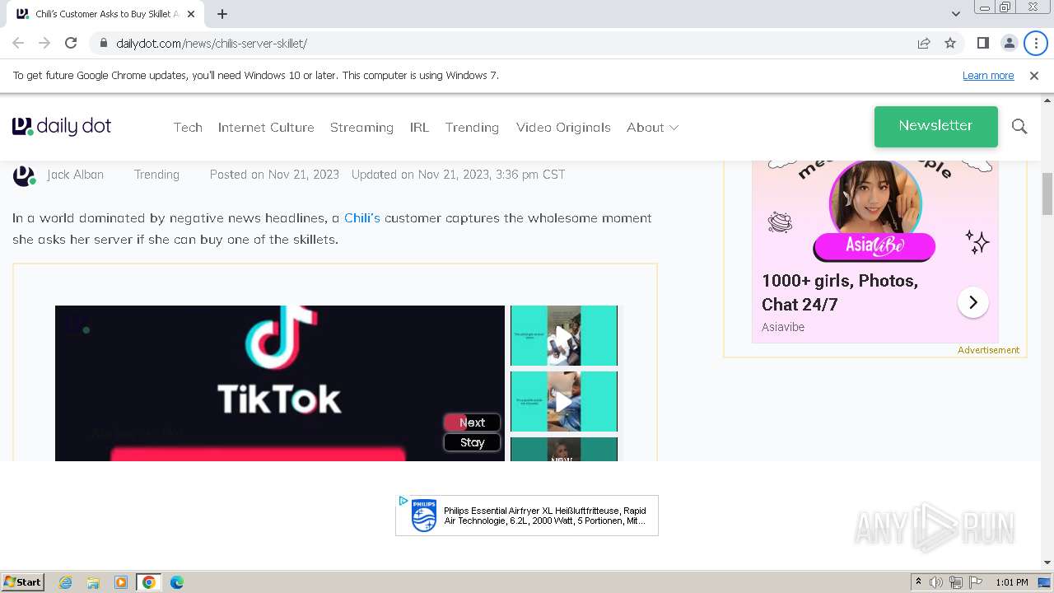Open the share page icon
Image resolution: width=1054 pixels, height=593 pixels.
[x=924, y=43]
